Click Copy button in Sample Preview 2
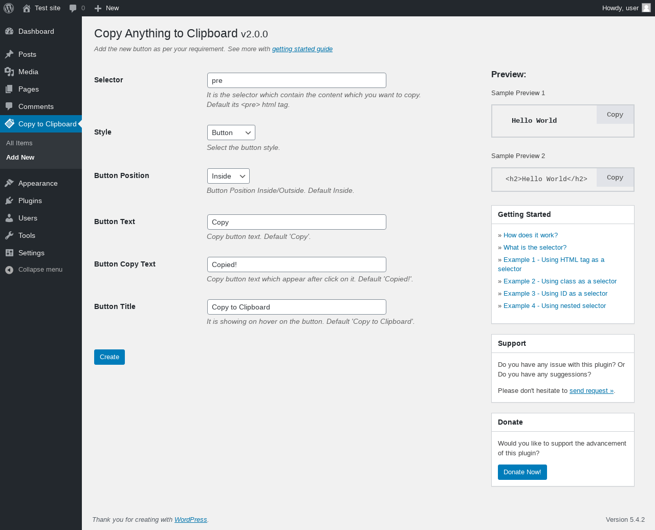The width and height of the screenshot is (655, 530). point(615,178)
